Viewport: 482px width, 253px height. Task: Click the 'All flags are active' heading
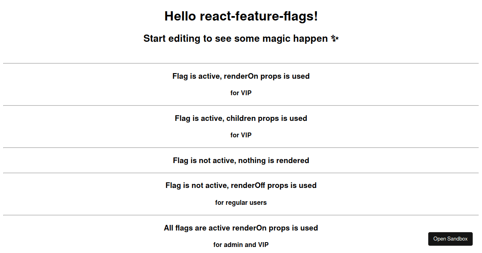point(241,228)
